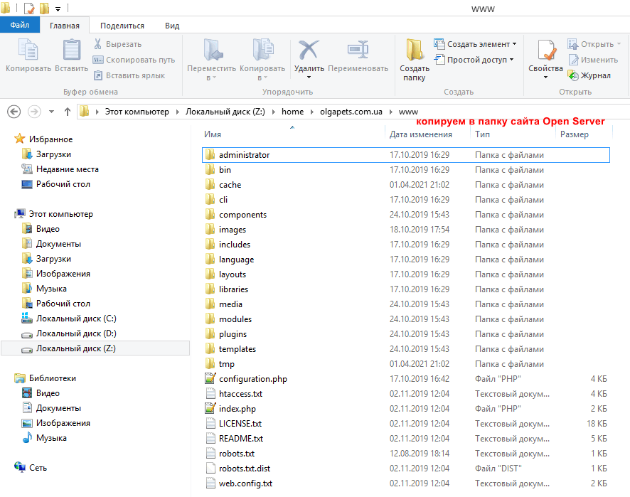Select the robots.txt.dist file icon
The width and height of the screenshot is (630, 497).
click(210, 468)
